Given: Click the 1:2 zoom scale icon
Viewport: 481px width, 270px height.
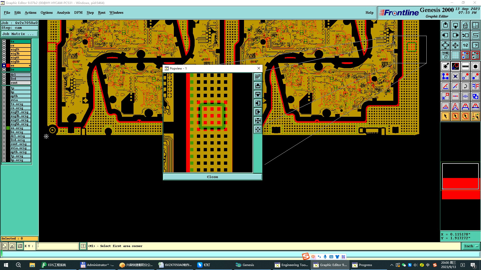Looking at the screenshot, I should pyautogui.click(x=465, y=45).
